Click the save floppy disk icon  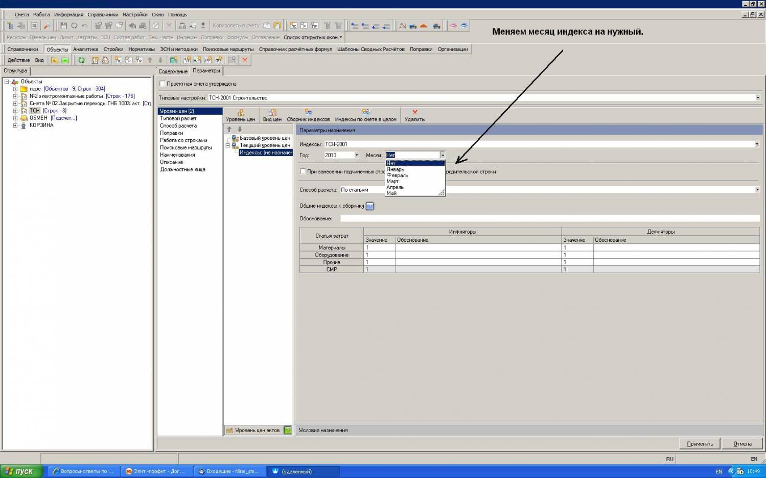pos(63,26)
